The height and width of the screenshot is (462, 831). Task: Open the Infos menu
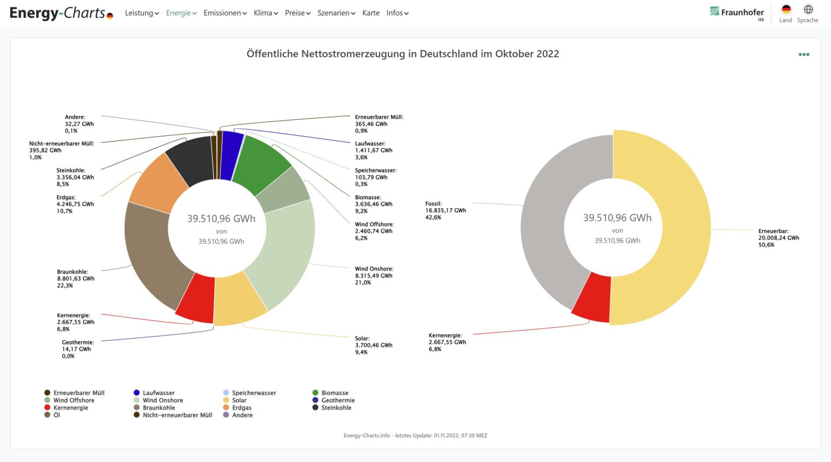tap(397, 13)
